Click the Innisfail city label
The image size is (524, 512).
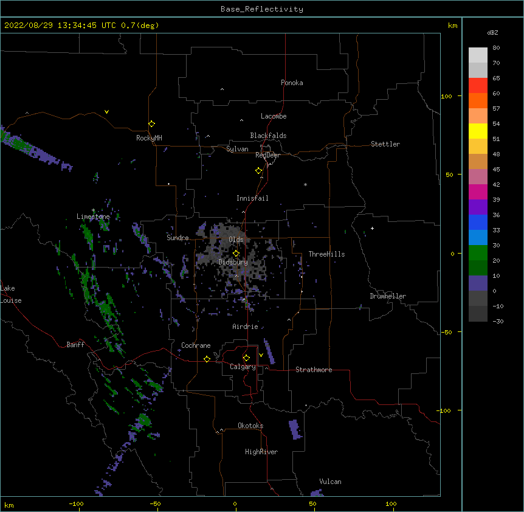pyautogui.click(x=252, y=198)
